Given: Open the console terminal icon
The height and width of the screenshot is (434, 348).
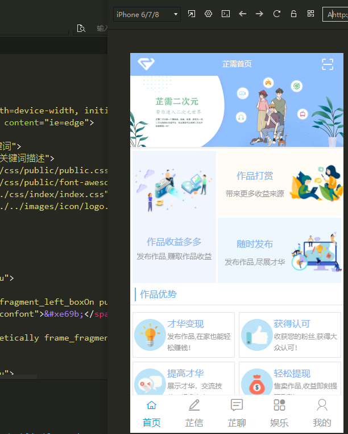Looking at the screenshot, I should 226,14.
